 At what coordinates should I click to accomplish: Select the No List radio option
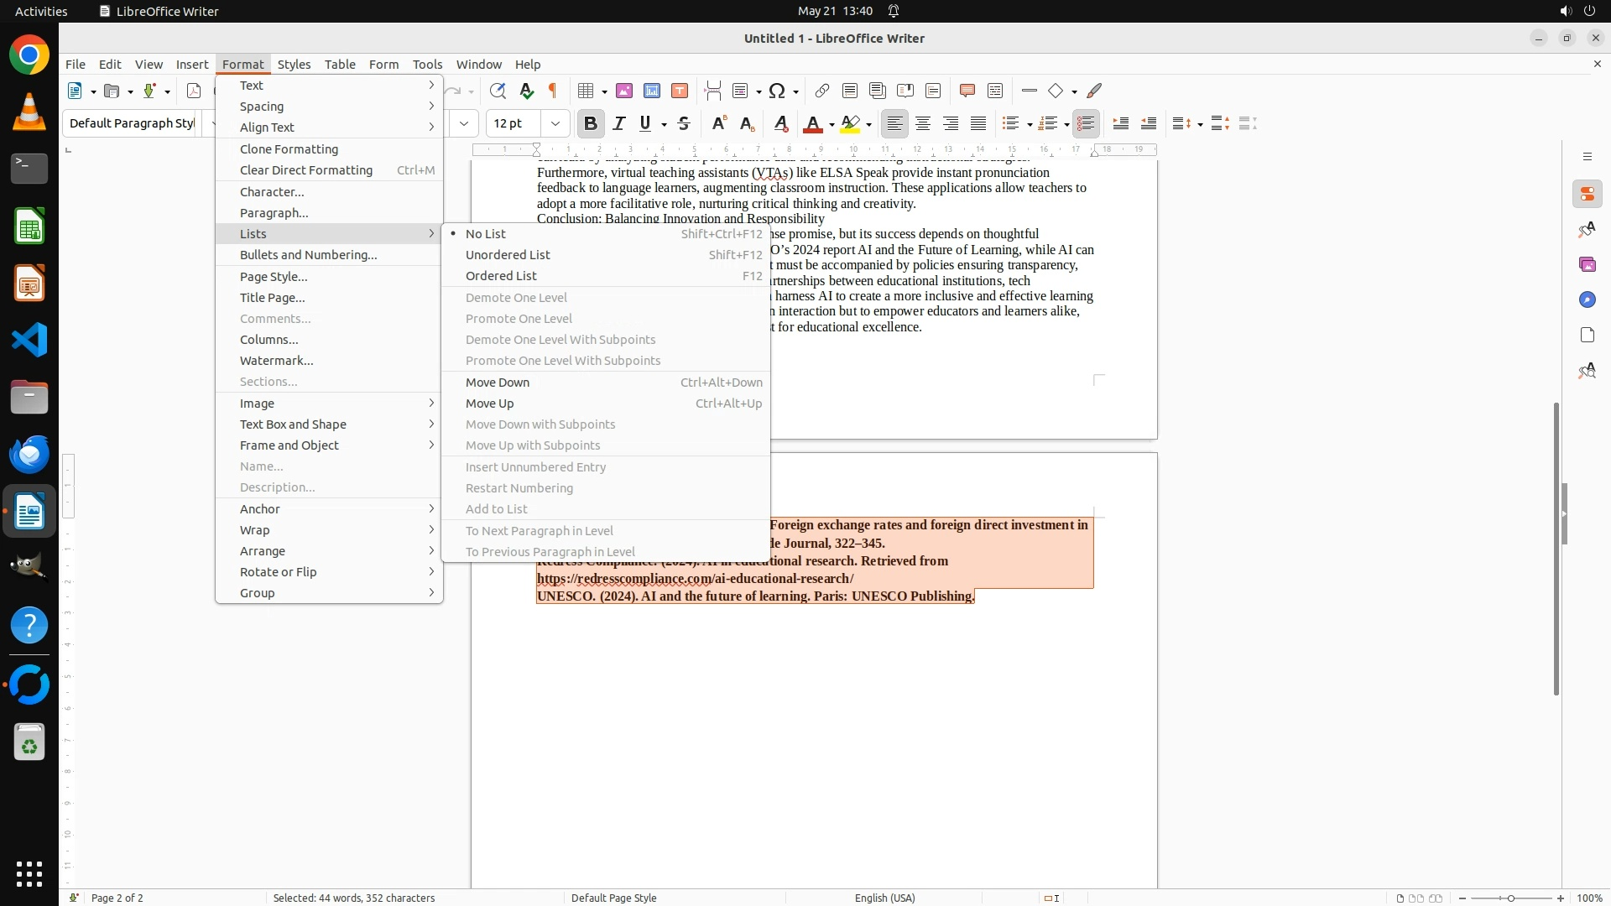486,234
